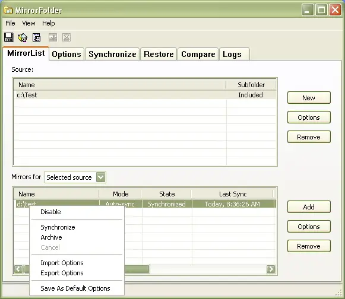This screenshot has width=345, height=299.
Task: Click the Subfolder column header
Action: (x=251, y=85)
